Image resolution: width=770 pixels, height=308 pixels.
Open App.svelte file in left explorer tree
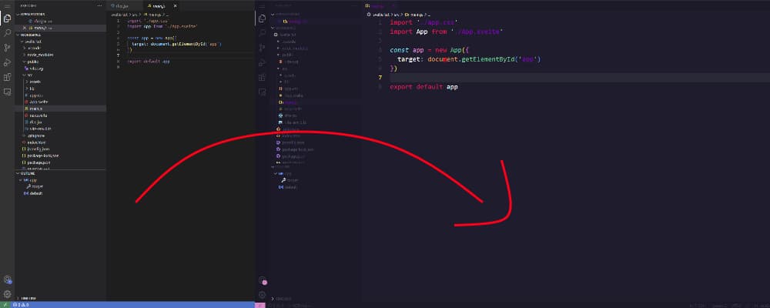tap(38, 102)
